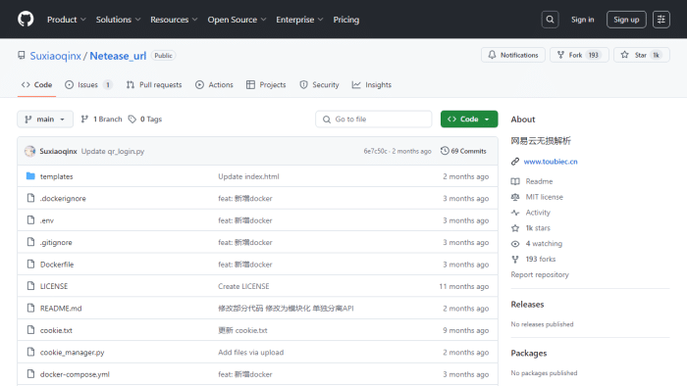Click the commits history clock icon
Viewport: 687px width, 386px height.
[x=445, y=151]
